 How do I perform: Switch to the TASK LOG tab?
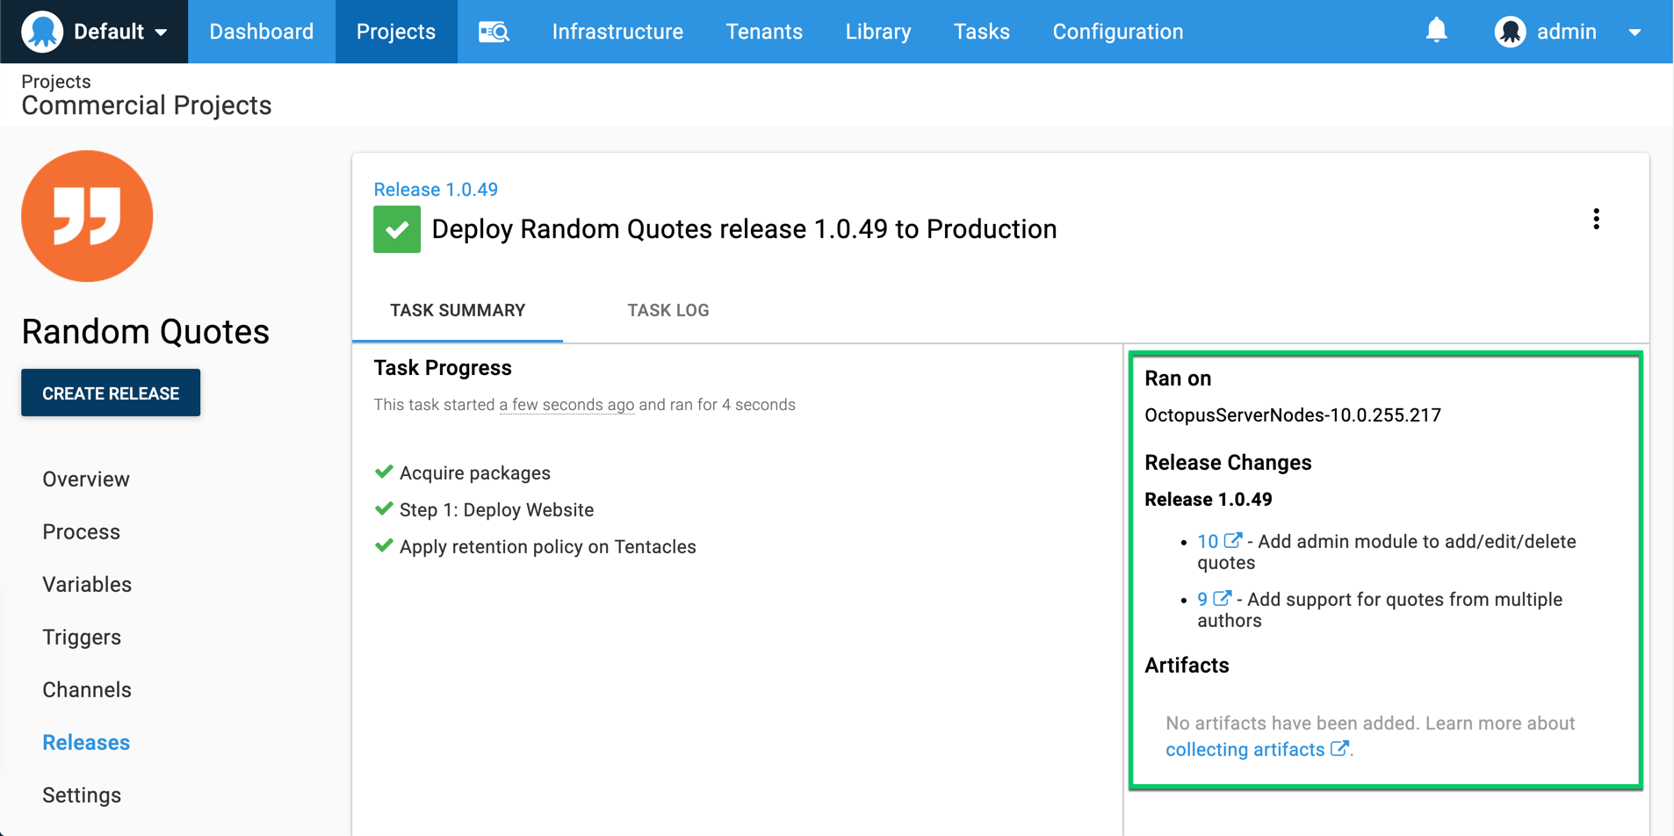(x=667, y=310)
